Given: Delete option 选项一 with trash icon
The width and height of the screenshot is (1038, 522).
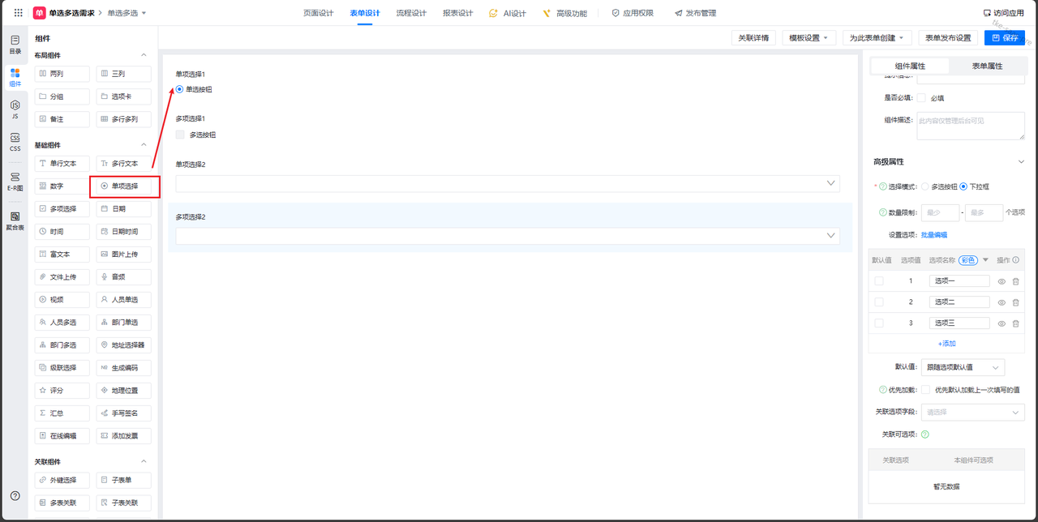Looking at the screenshot, I should pos(1015,281).
